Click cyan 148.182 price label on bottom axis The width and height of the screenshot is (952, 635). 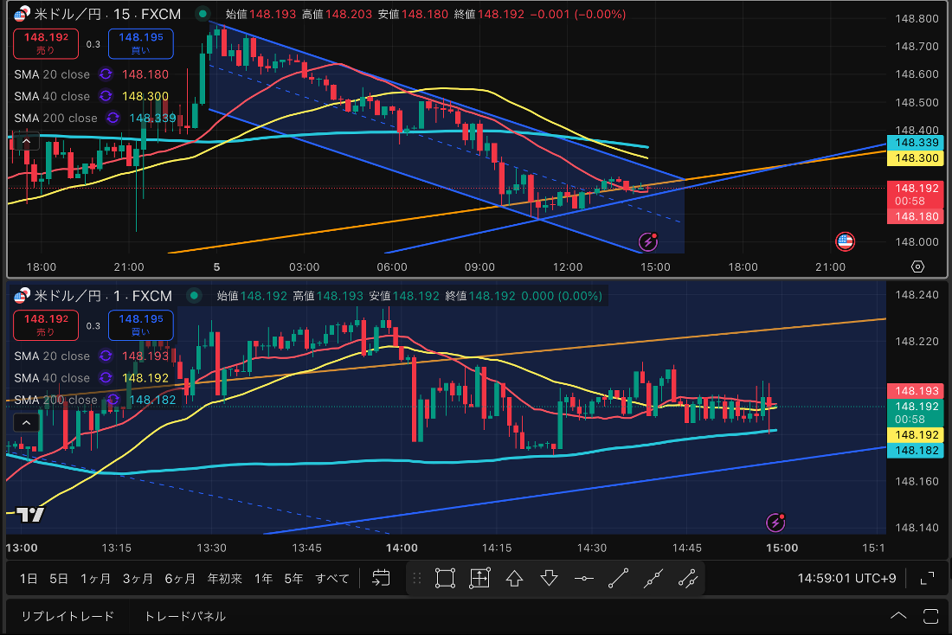tap(917, 451)
